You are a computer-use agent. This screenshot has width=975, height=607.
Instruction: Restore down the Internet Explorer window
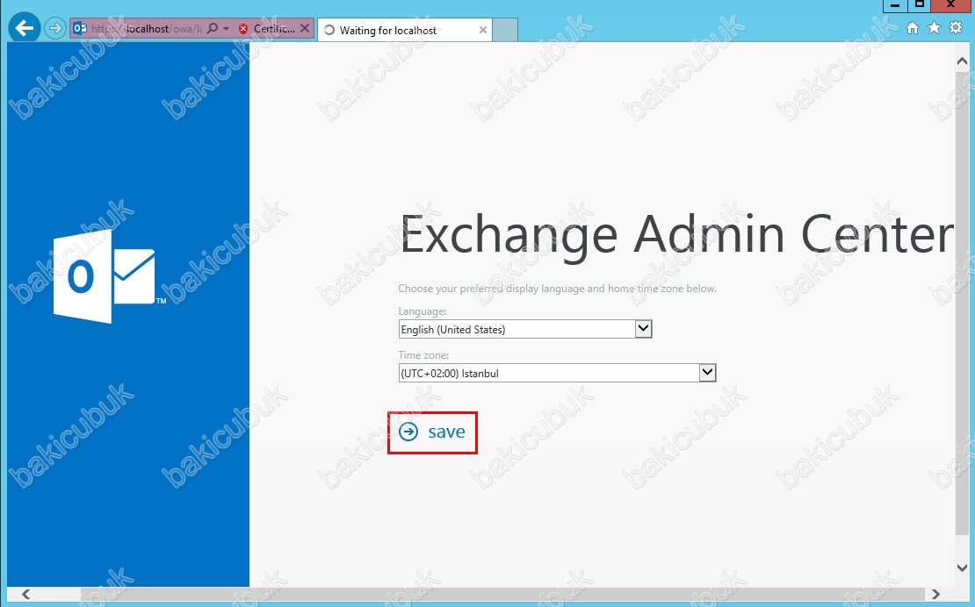[919, 5]
